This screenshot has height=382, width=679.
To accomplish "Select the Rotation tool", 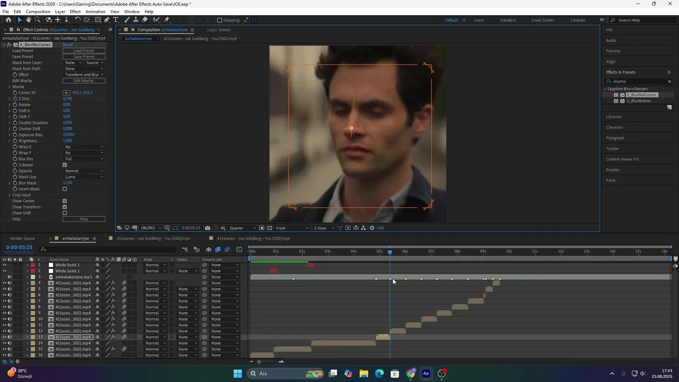I will (78, 20).
